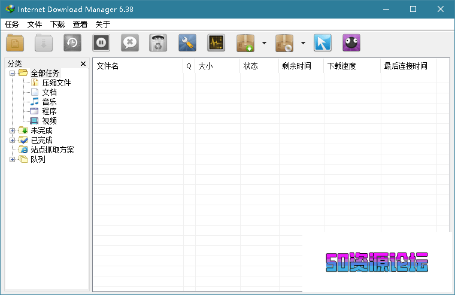The image size is (455, 295).
Task: Select 站点抓取方案 item
Action: (x=52, y=150)
